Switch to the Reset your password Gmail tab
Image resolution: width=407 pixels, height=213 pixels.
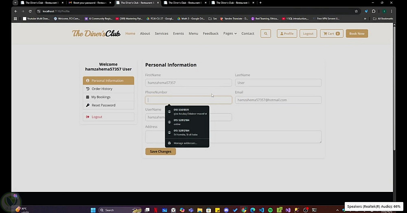90,2
